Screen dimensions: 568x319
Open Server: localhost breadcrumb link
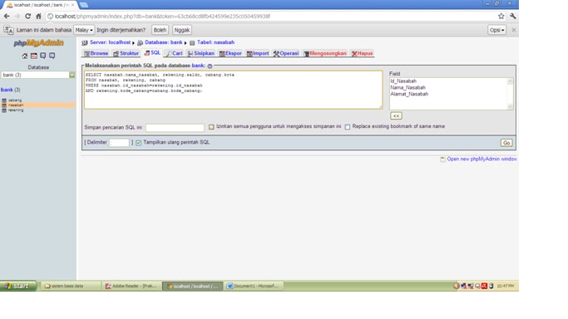(x=110, y=42)
